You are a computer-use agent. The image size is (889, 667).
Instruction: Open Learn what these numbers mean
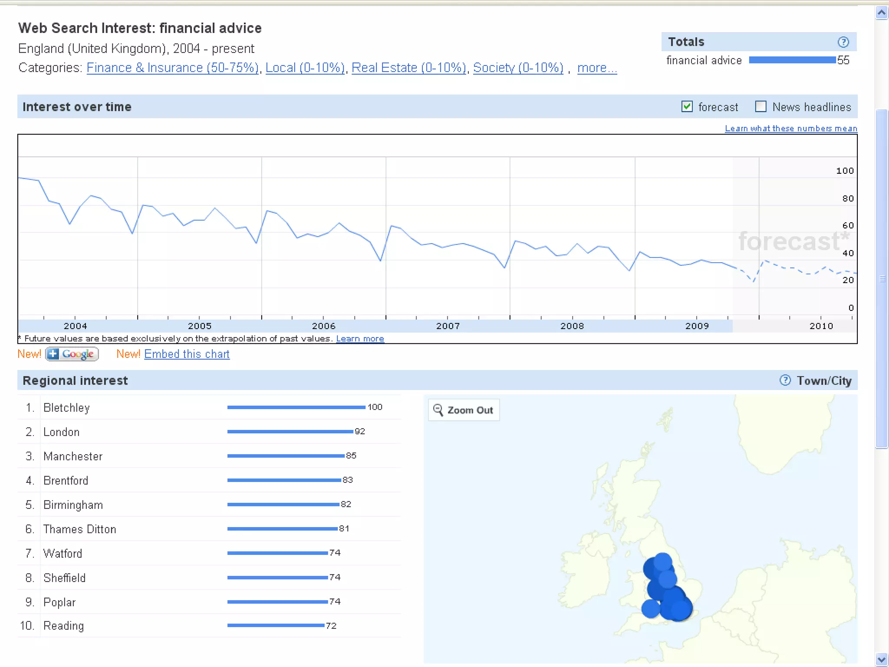coord(791,129)
